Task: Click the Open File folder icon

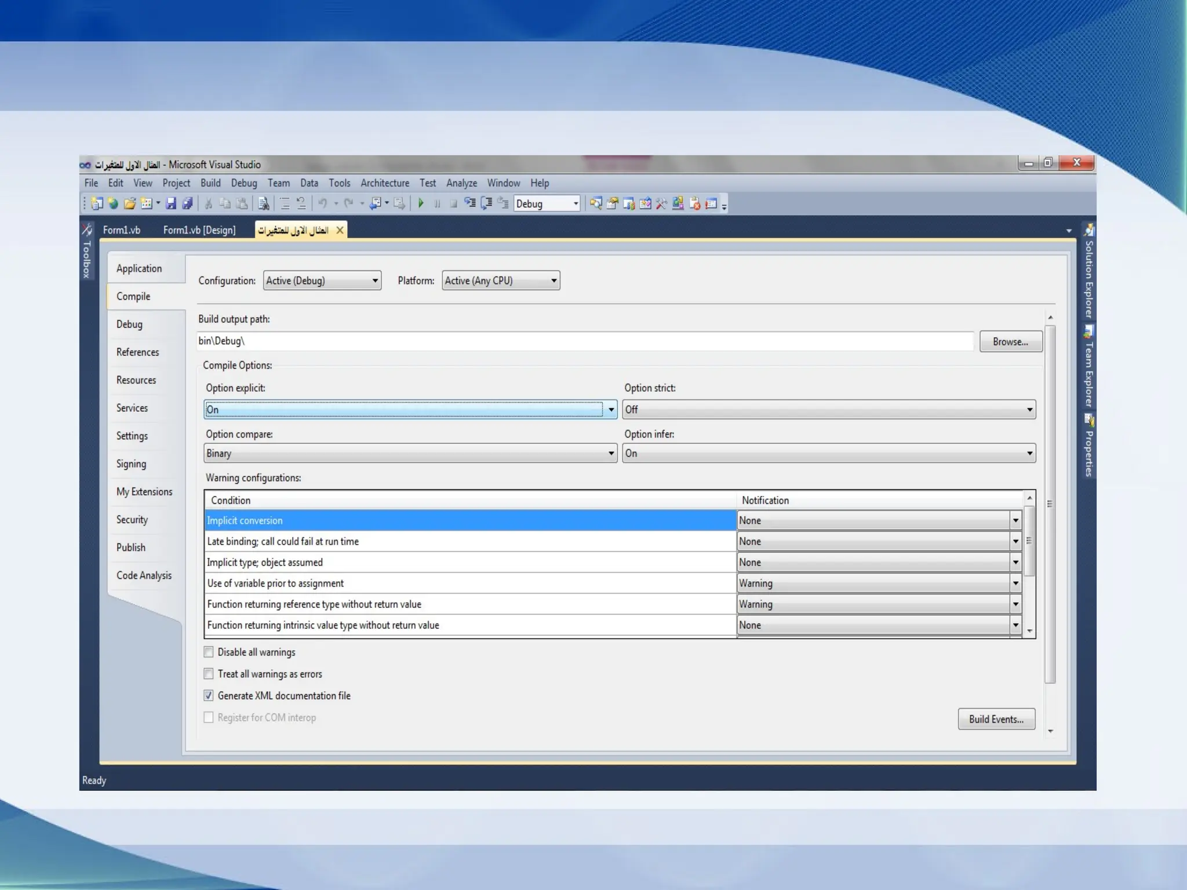Action: 130,203
